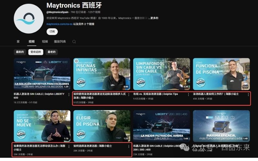
Task: Open title 如果我的泳池清洁器无法移动该怎么办
Action: pyautogui.click(x=39, y=148)
